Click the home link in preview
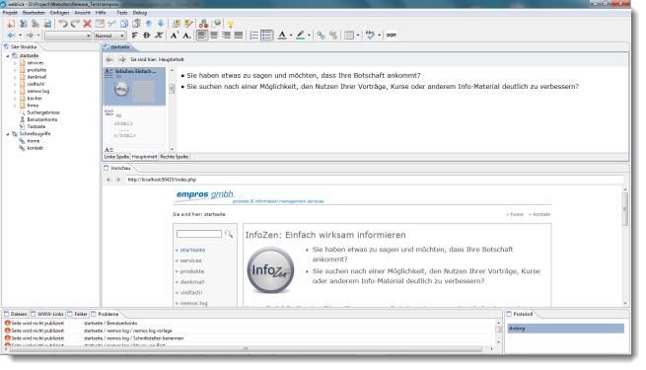Viewport: 646px width, 370px height. (517, 214)
